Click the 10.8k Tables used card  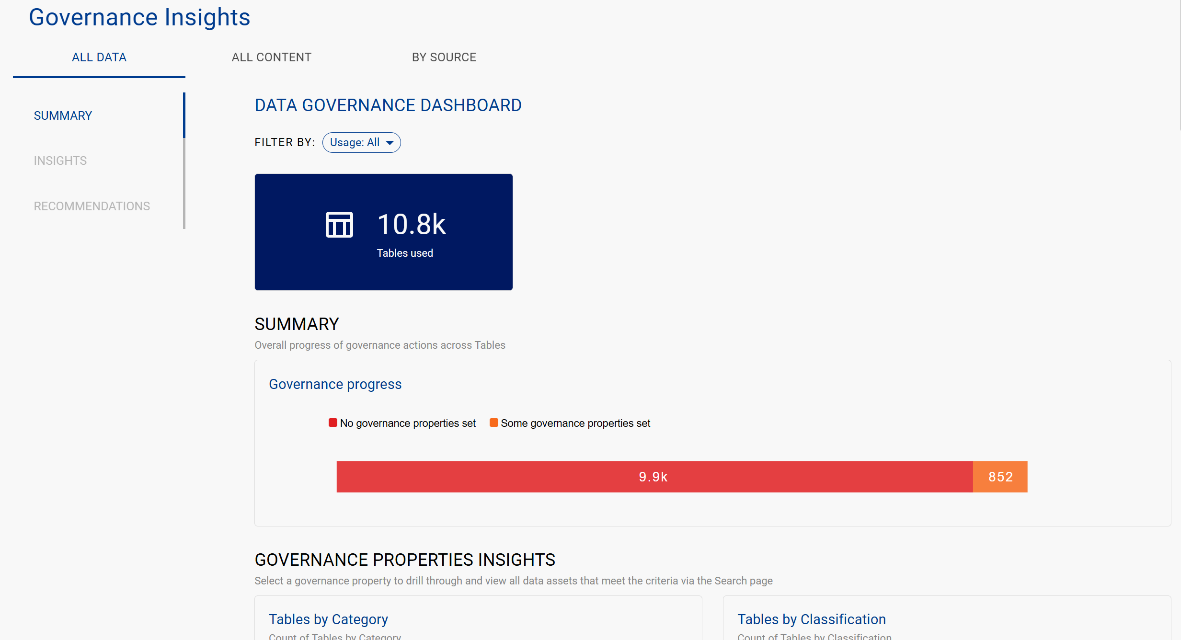pyautogui.click(x=383, y=232)
